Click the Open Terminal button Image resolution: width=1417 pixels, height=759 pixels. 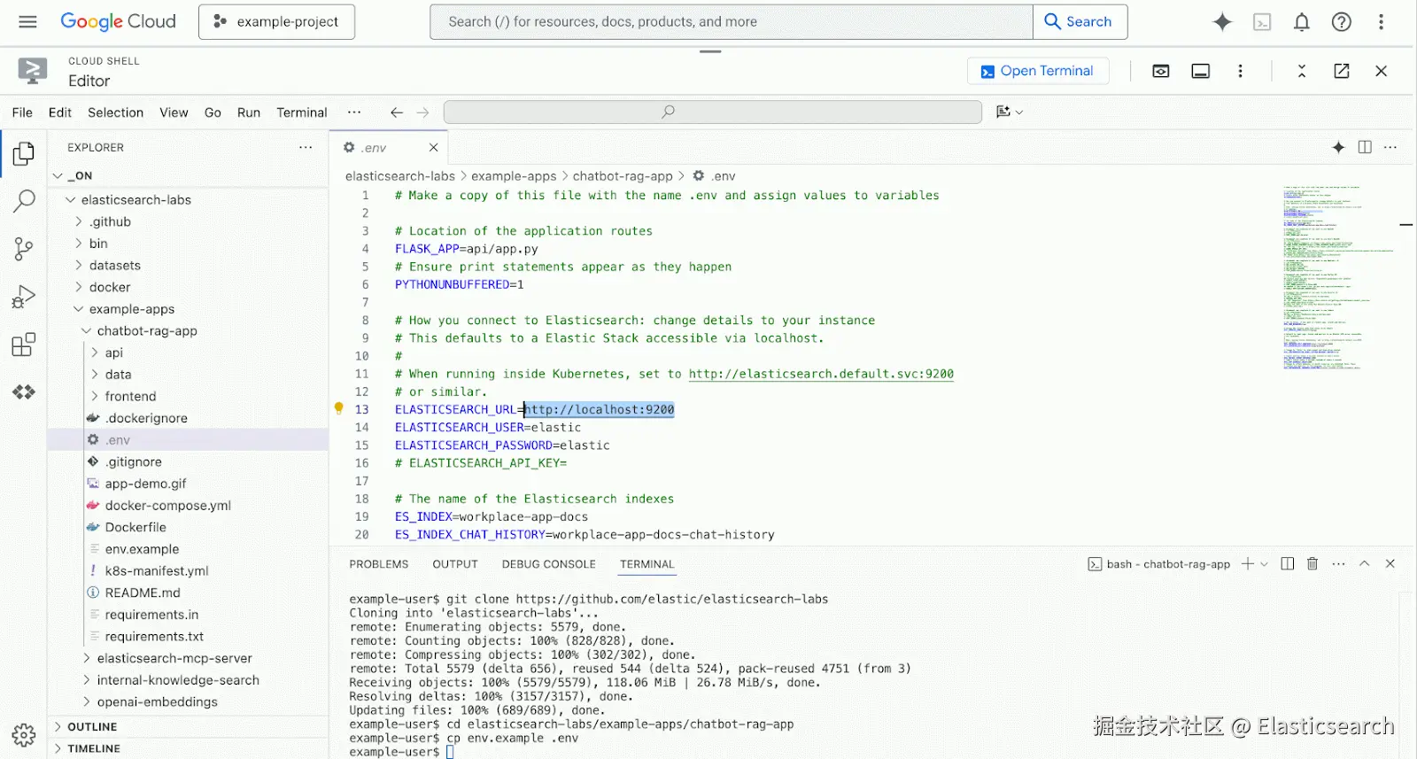click(1038, 71)
